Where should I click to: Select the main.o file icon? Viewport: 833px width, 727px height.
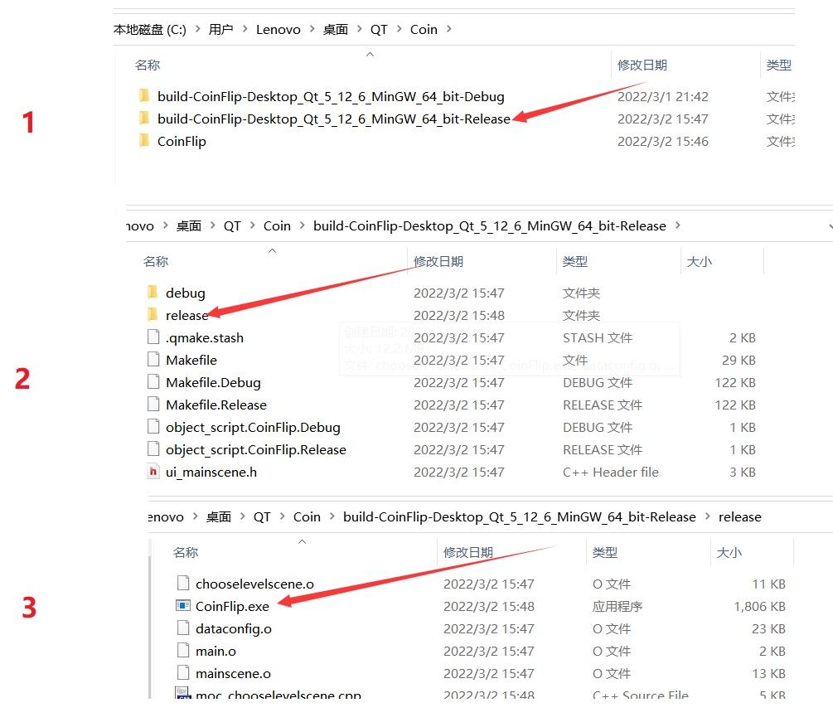coord(182,650)
